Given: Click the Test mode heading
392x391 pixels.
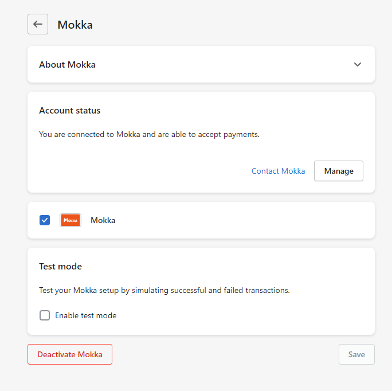Looking at the screenshot, I should click(60, 266).
